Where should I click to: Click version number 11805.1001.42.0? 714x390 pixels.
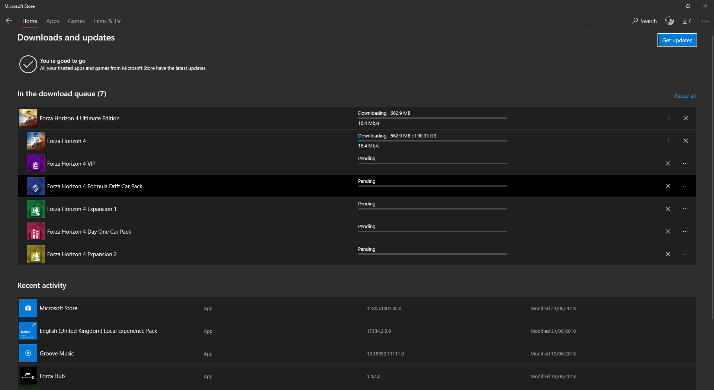click(384, 308)
